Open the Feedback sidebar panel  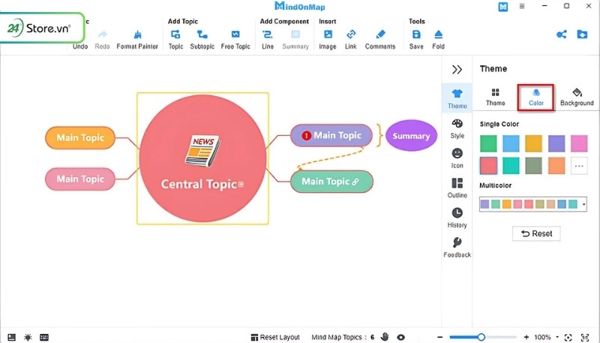click(x=457, y=248)
